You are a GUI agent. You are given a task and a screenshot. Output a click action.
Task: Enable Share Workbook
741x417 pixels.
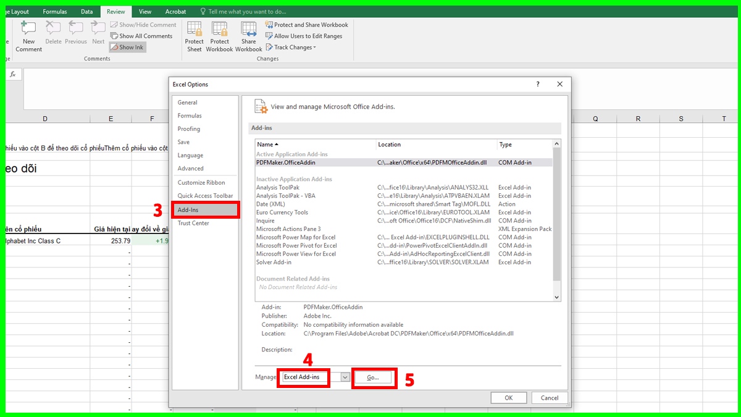248,35
